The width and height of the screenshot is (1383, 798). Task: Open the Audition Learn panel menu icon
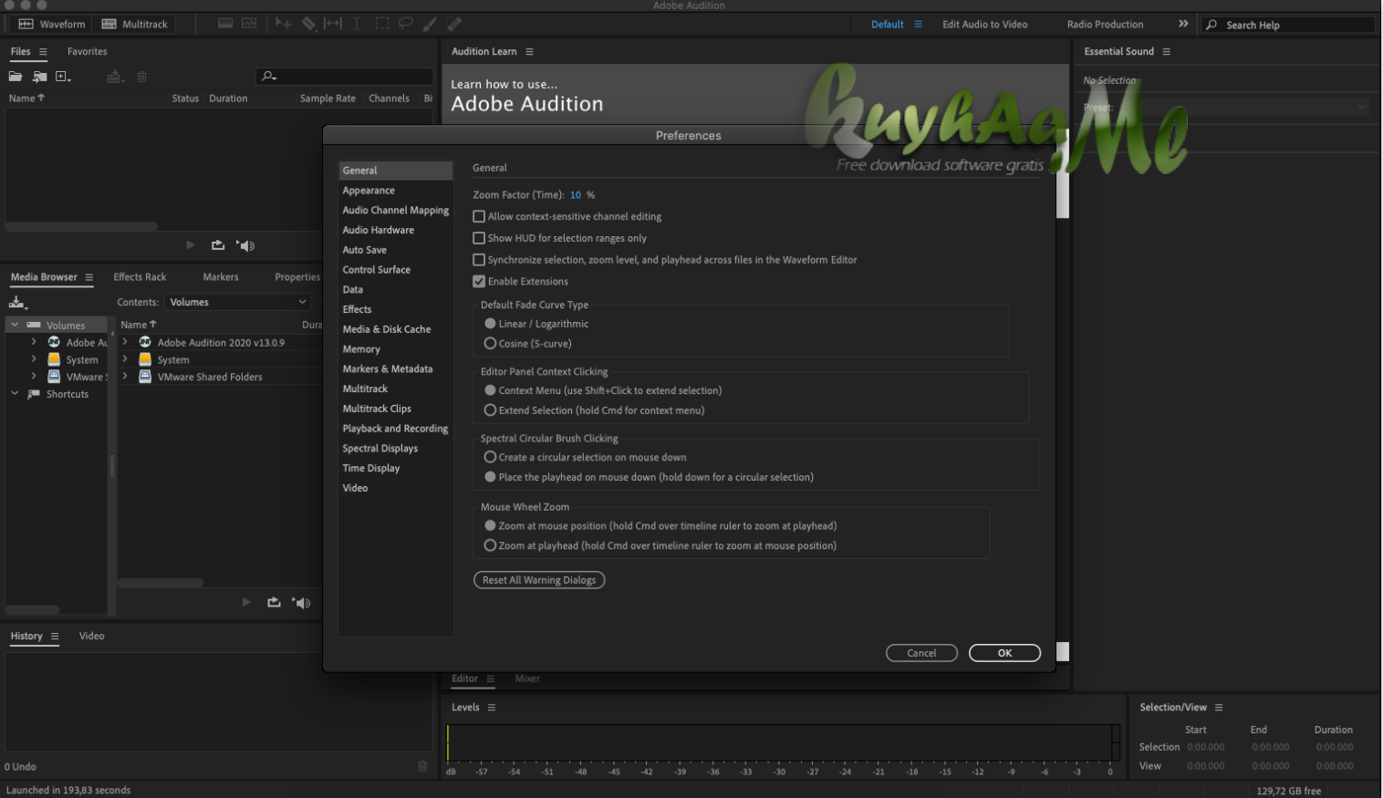click(529, 52)
